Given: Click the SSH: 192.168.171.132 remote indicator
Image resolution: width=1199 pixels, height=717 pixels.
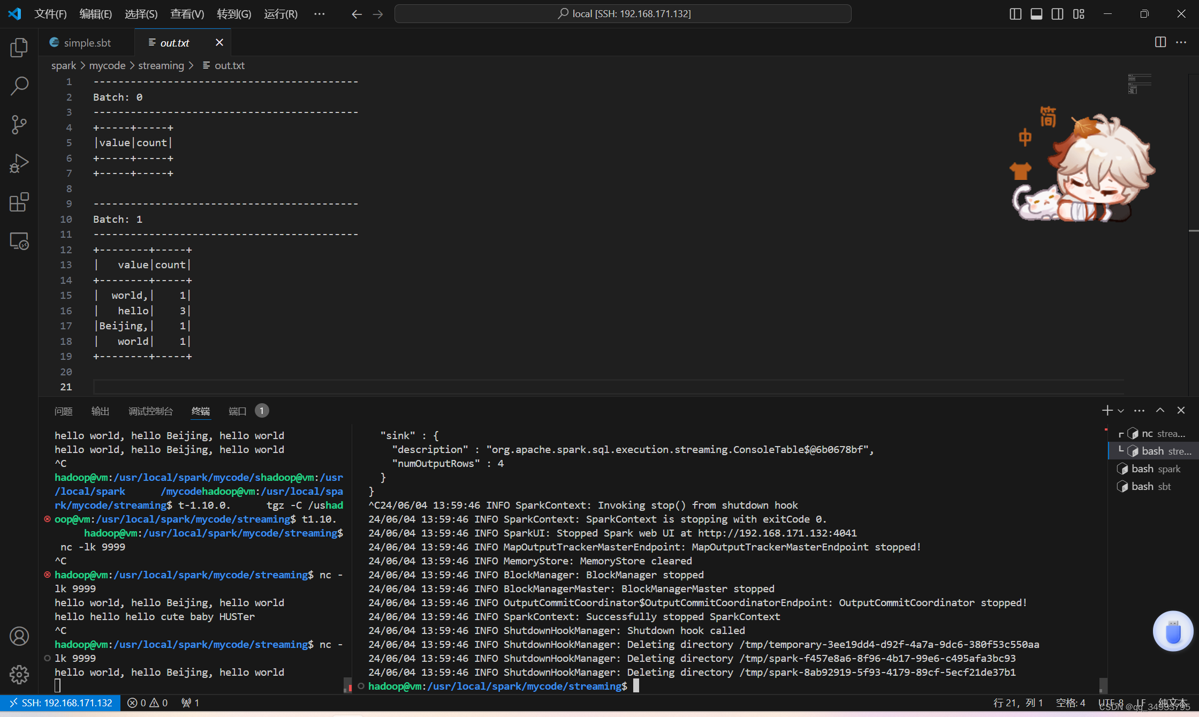Looking at the screenshot, I should point(60,703).
